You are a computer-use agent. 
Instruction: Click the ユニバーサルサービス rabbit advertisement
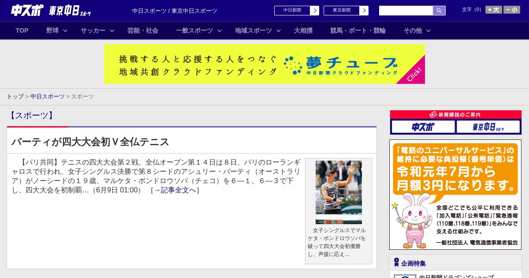(455, 195)
